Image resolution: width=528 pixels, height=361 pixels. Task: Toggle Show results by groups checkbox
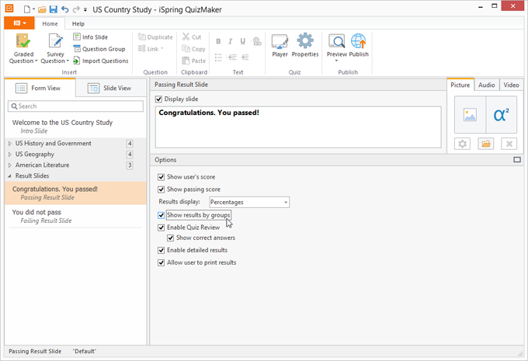[x=161, y=215]
